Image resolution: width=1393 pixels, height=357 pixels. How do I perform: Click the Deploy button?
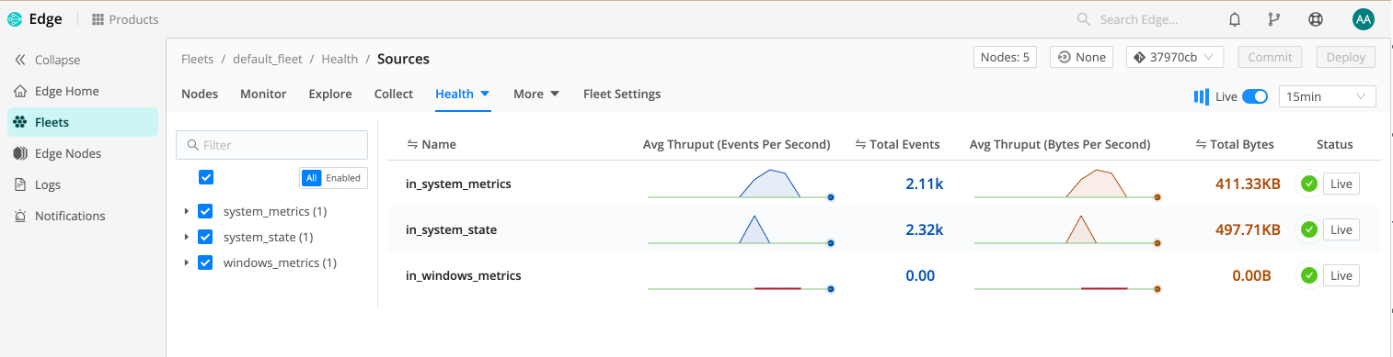pos(1346,57)
